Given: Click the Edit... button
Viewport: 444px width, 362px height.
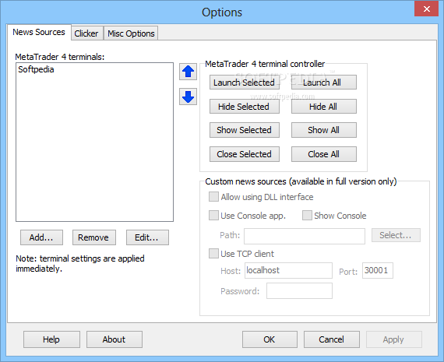Looking at the screenshot, I should pyautogui.click(x=147, y=237).
